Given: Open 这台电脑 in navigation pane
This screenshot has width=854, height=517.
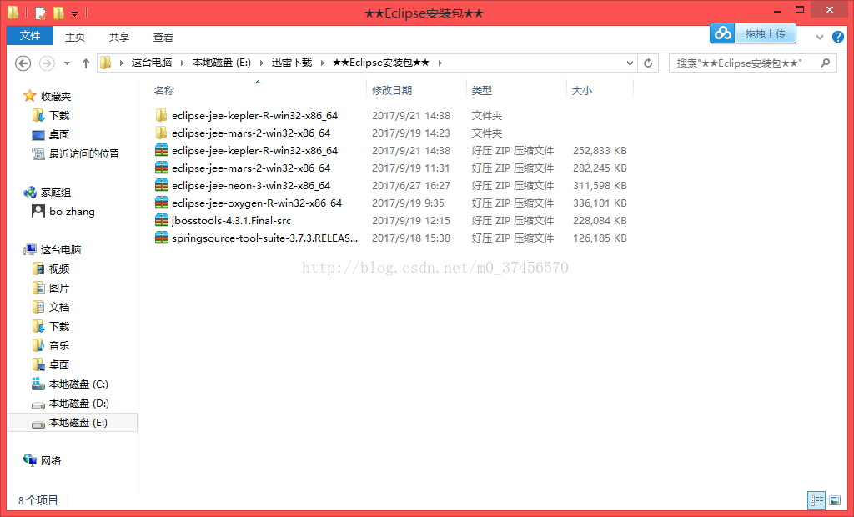Looking at the screenshot, I should (x=60, y=249).
